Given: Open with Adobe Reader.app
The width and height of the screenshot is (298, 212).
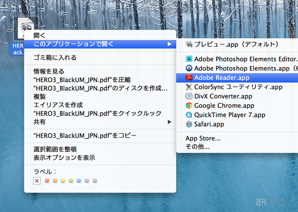Looking at the screenshot, I should pyautogui.click(x=237, y=77).
